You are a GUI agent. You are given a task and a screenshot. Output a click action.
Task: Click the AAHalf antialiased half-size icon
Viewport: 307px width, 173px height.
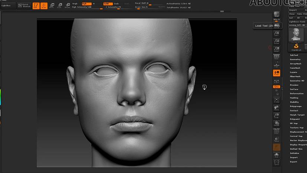click(277, 49)
